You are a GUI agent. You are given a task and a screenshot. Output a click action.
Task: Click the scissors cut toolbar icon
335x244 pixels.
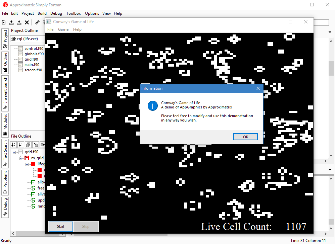click(37, 22)
